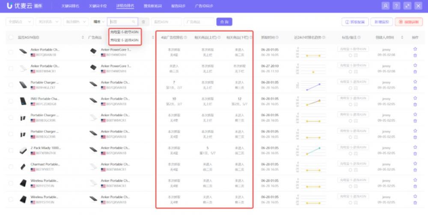The image size is (428, 218).
Task: Open the Charmast Portable... product link
Action: [x=45, y=164]
